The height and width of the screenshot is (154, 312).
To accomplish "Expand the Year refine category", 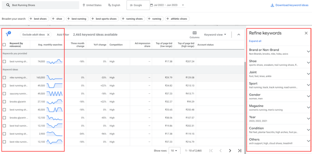I will click(308, 119).
